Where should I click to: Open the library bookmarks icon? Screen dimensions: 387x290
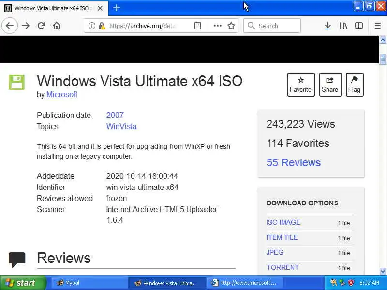coord(343,26)
